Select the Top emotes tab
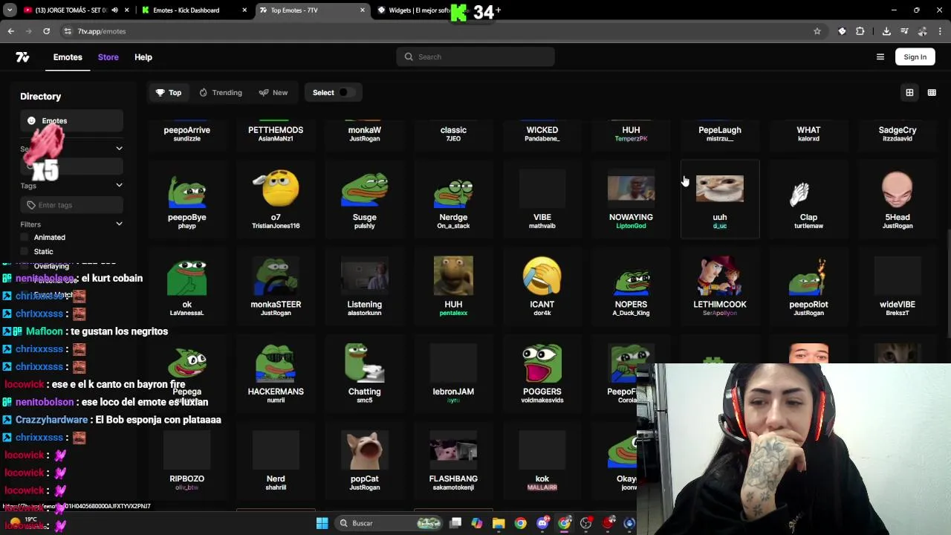 169,93
